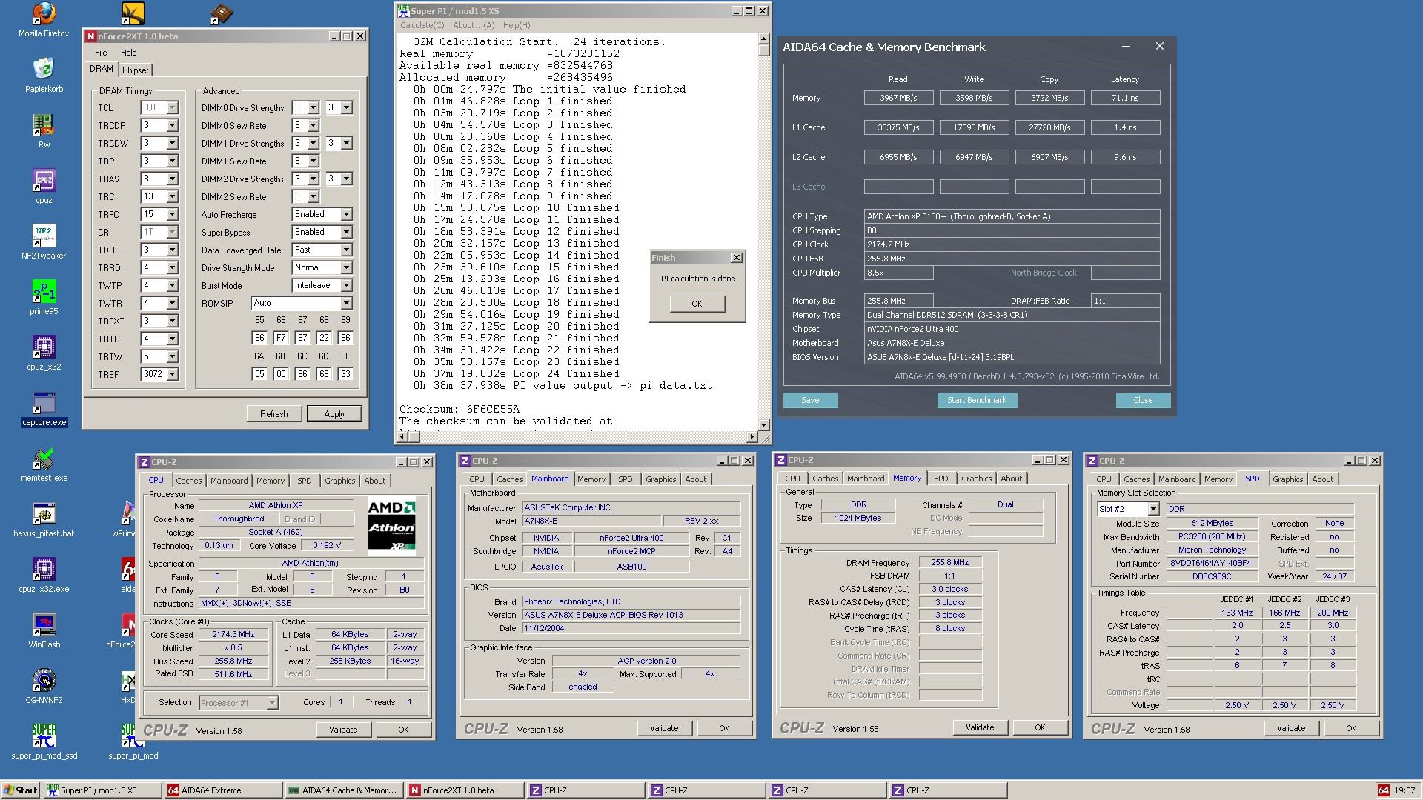Expand Auto Precharge dropdown
The image size is (1423, 800).
346,215
